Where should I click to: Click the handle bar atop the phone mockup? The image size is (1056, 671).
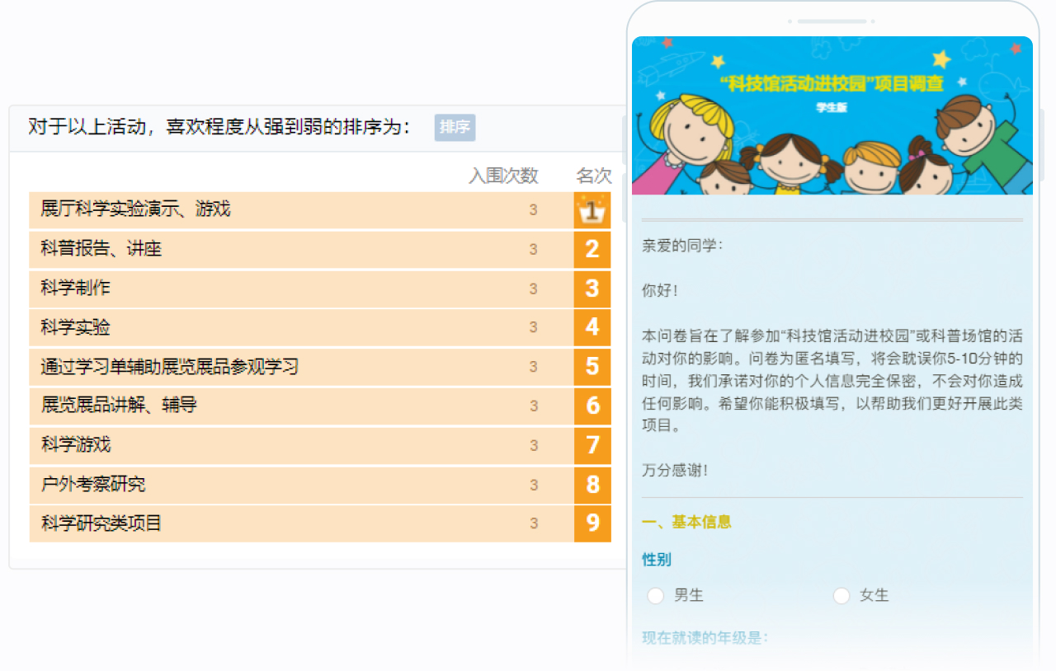[832, 22]
